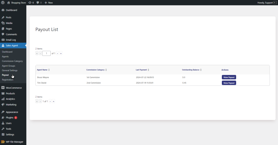The width and height of the screenshot is (278, 145).
Task: Open the General Settings submenu item
Action: (x=10, y=70)
